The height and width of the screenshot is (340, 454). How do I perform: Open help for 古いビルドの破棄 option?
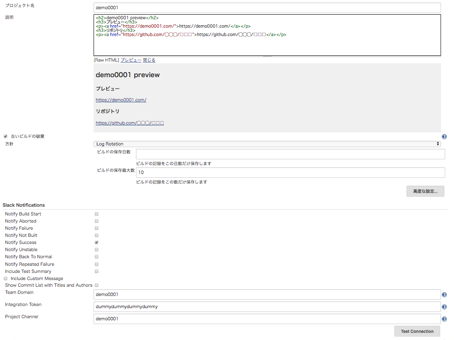pyautogui.click(x=444, y=136)
